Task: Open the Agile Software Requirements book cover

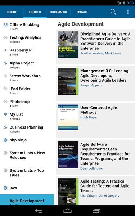Action: click(x=68, y=155)
